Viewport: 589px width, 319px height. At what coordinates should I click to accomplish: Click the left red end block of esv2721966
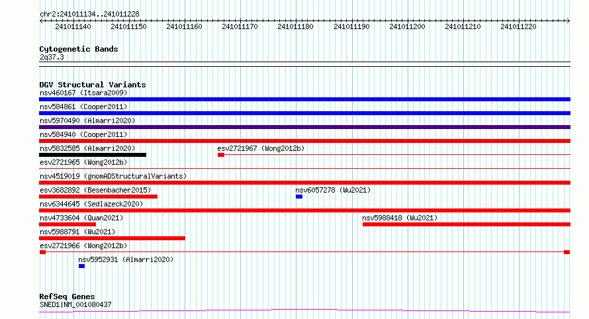point(42,252)
